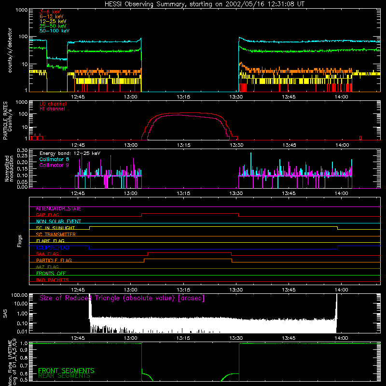Click the 13:15 tick under the flags plot
386x386 pixels.
[x=183, y=290]
